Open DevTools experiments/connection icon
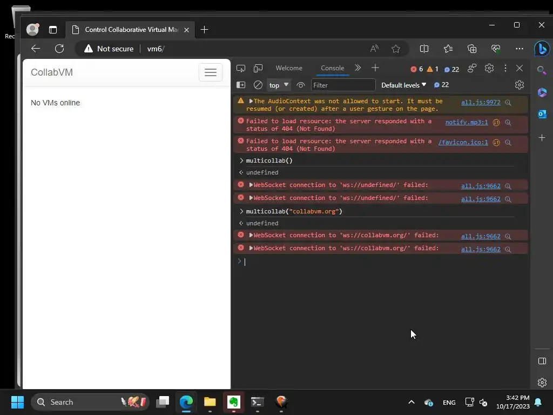553x415 pixels. (471, 68)
